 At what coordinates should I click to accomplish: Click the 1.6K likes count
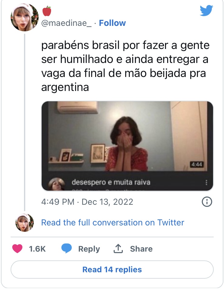point(37,249)
